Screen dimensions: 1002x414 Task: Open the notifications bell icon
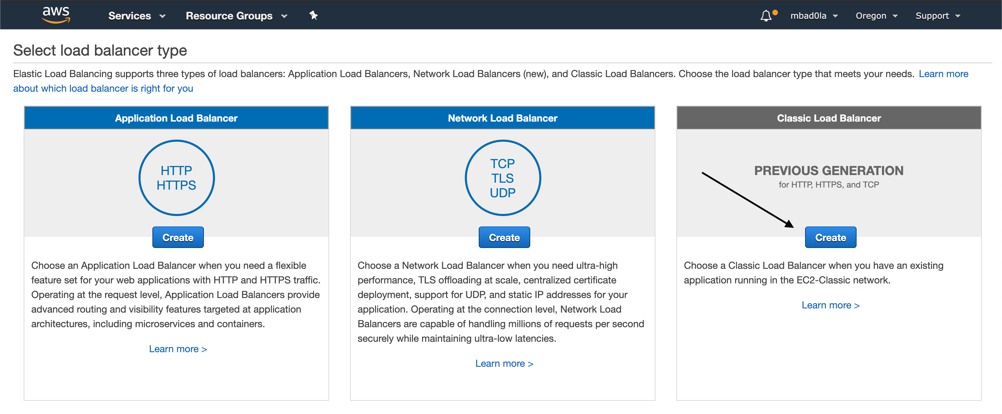(x=766, y=16)
